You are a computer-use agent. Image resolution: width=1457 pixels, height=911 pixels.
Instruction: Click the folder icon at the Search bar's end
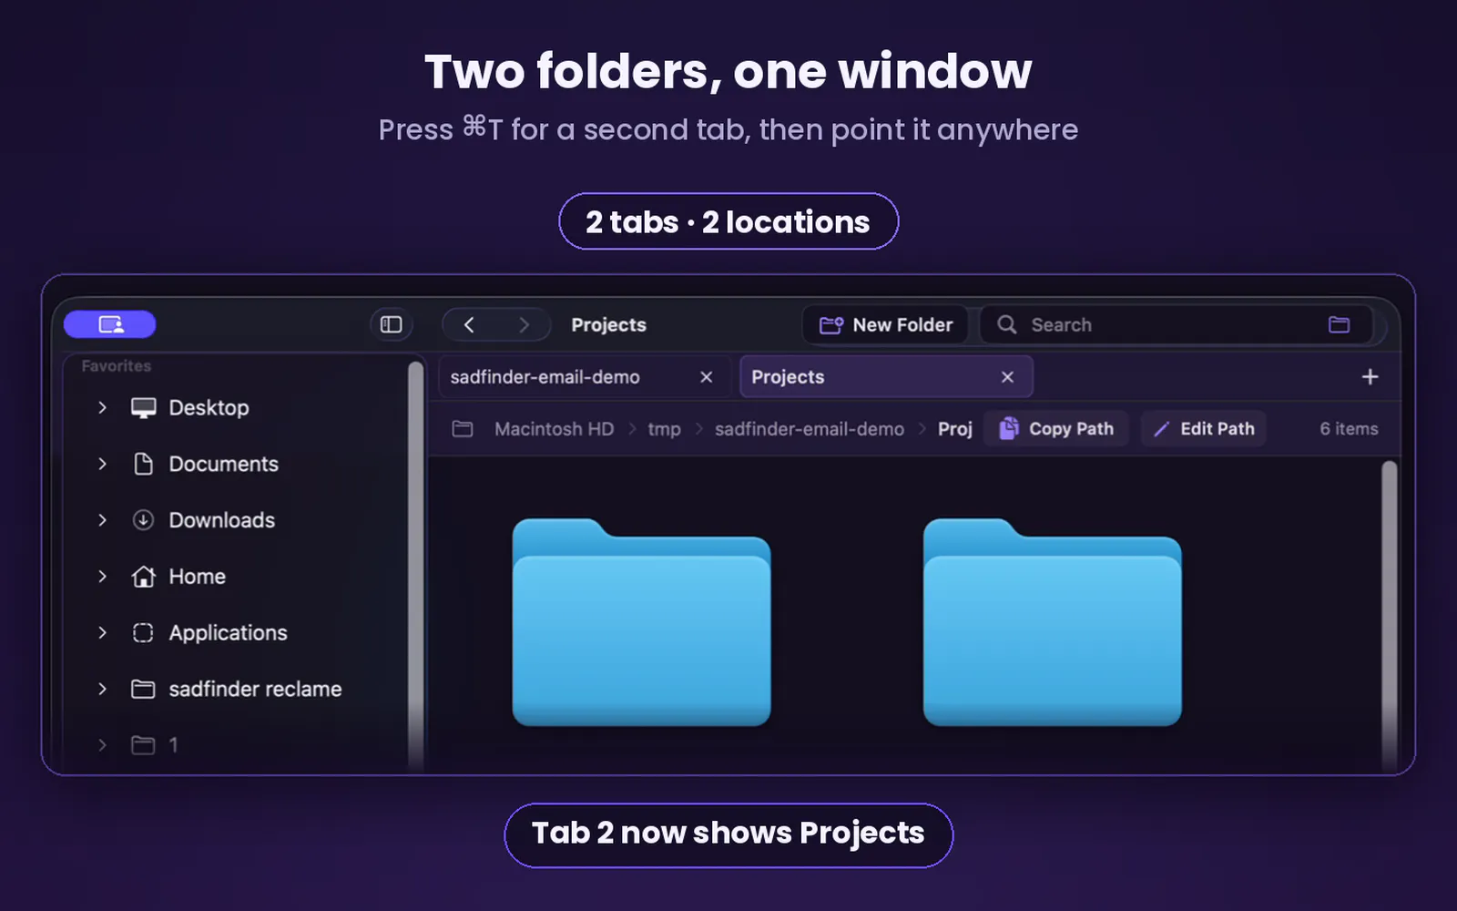click(x=1339, y=324)
